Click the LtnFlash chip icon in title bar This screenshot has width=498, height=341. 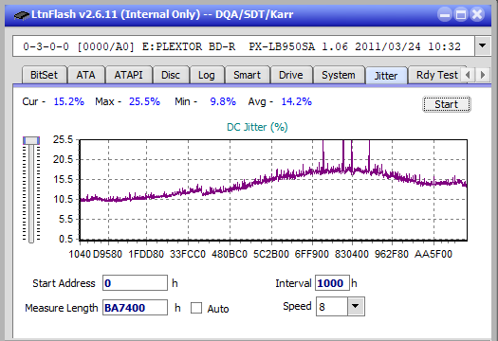pyautogui.click(x=22, y=14)
